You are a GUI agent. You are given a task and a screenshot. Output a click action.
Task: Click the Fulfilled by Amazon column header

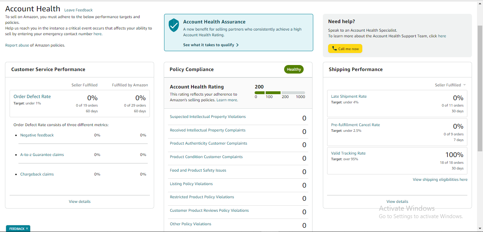[x=130, y=85]
